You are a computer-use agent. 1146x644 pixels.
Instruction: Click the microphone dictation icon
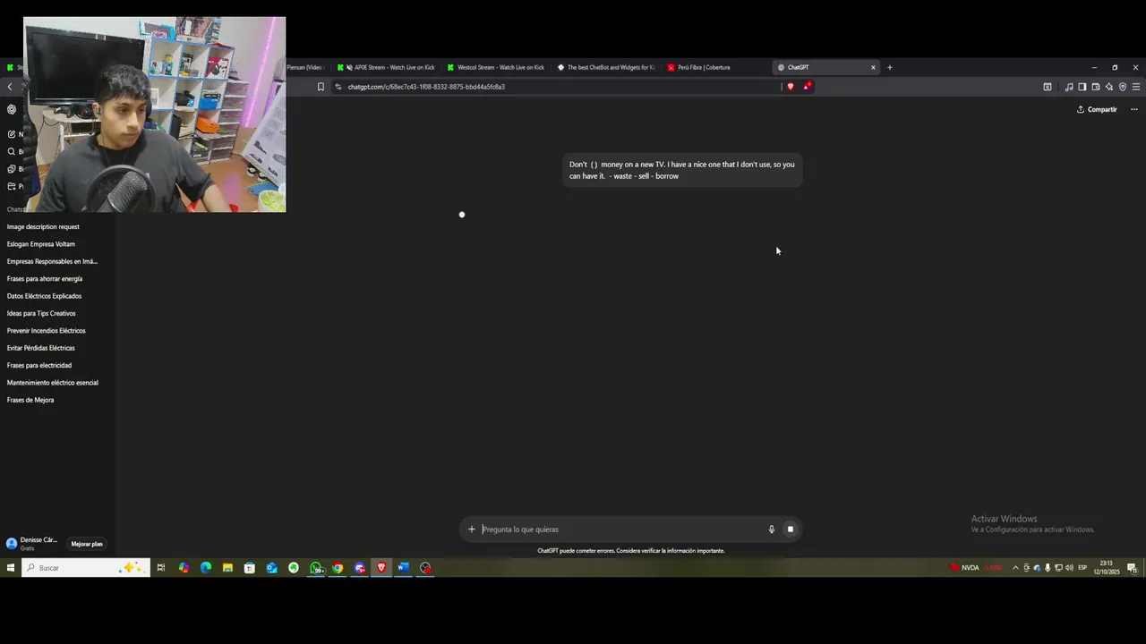tap(771, 530)
